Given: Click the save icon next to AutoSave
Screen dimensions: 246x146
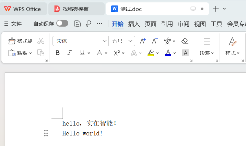Looking at the screenshot, I should click(78, 24).
